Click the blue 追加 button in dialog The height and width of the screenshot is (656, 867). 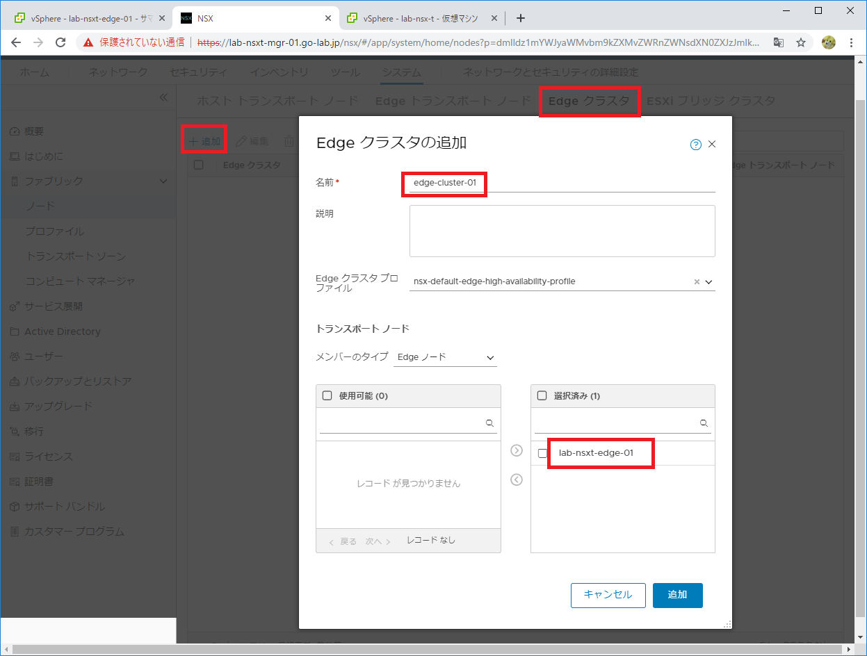tap(678, 595)
